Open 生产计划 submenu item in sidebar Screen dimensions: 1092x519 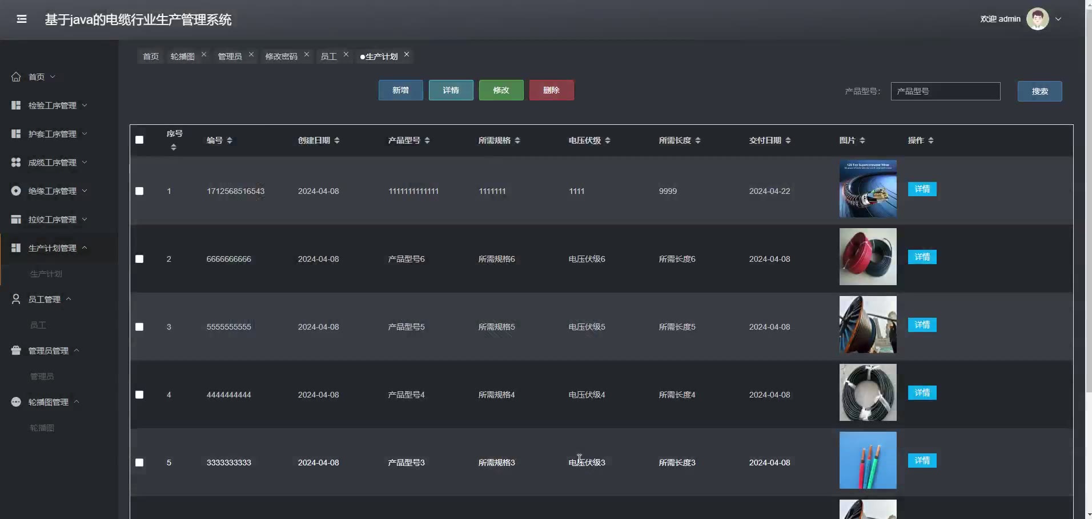coord(46,274)
